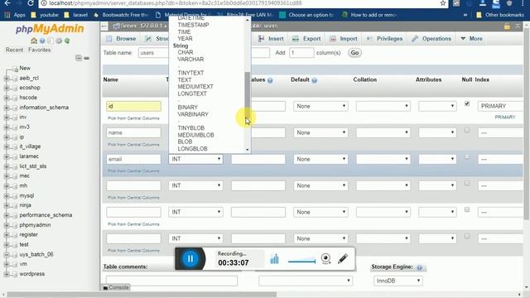Check Null checkbox for email row
The height and width of the screenshot is (298, 530).
pos(467,156)
